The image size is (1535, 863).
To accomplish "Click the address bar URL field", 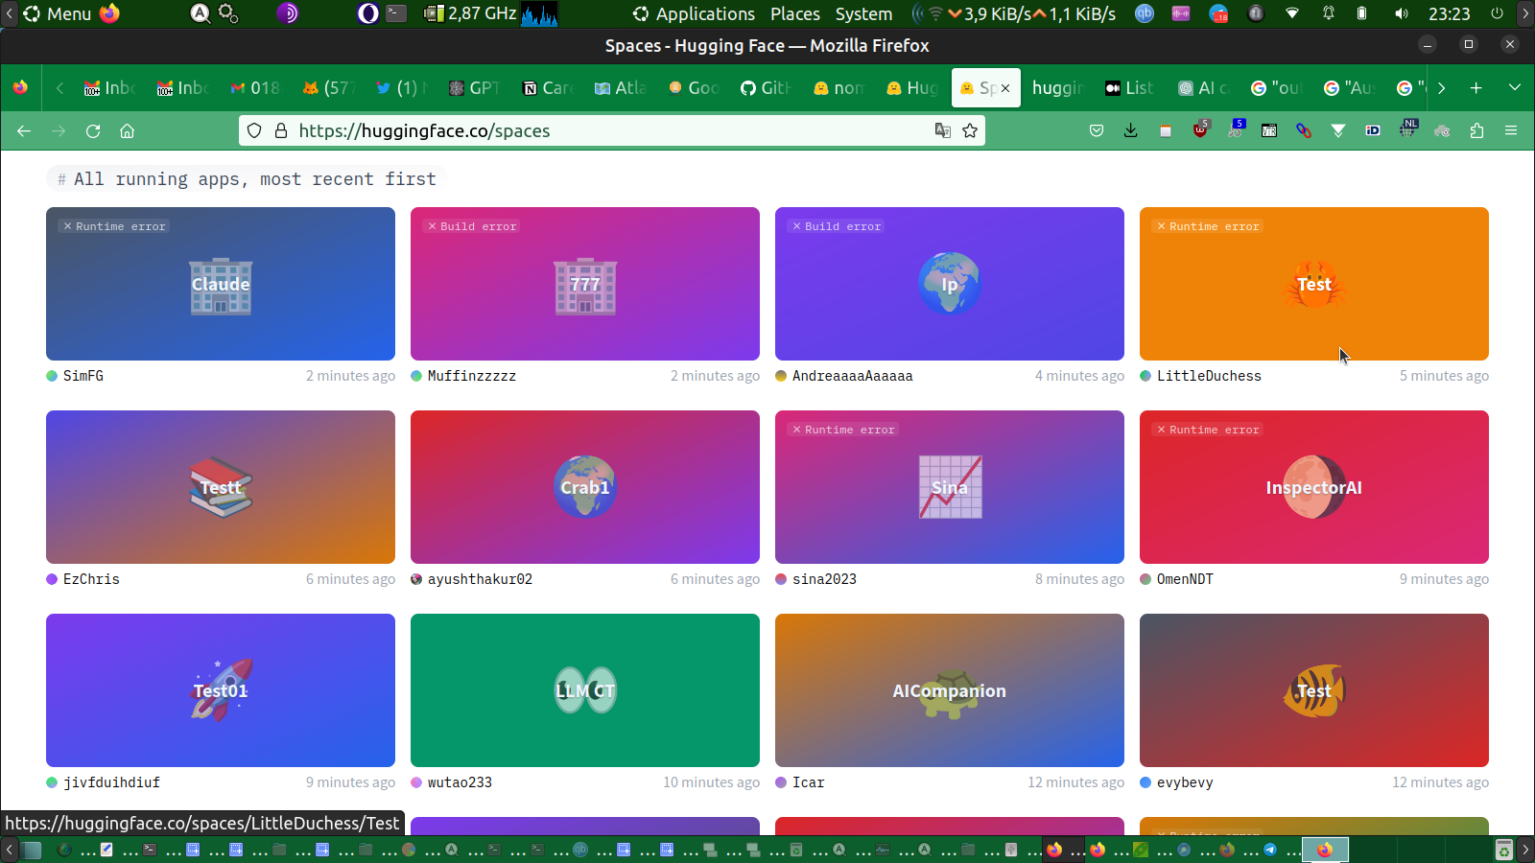I will (x=612, y=130).
